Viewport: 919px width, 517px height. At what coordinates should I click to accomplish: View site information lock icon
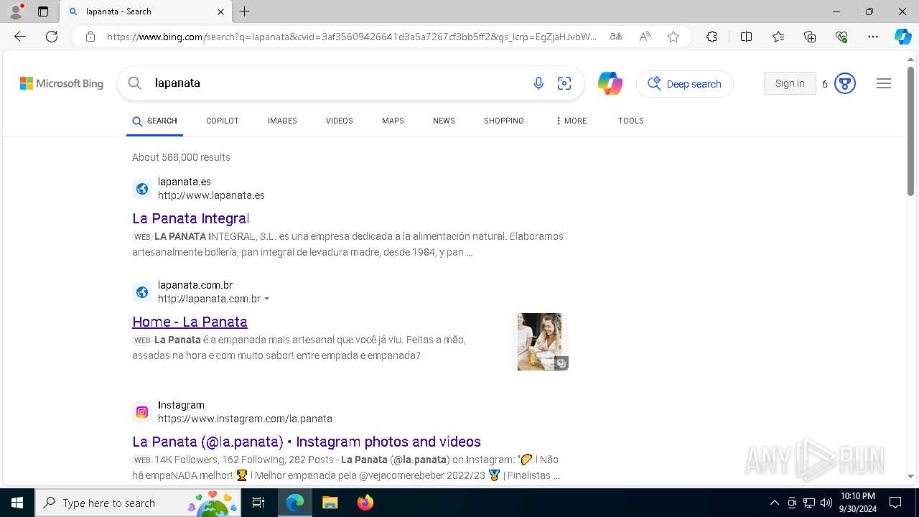click(x=90, y=37)
